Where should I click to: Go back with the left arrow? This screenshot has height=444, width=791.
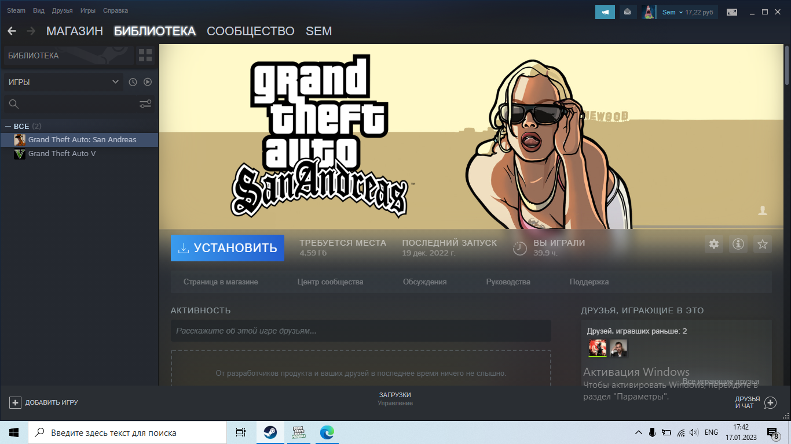click(x=12, y=31)
